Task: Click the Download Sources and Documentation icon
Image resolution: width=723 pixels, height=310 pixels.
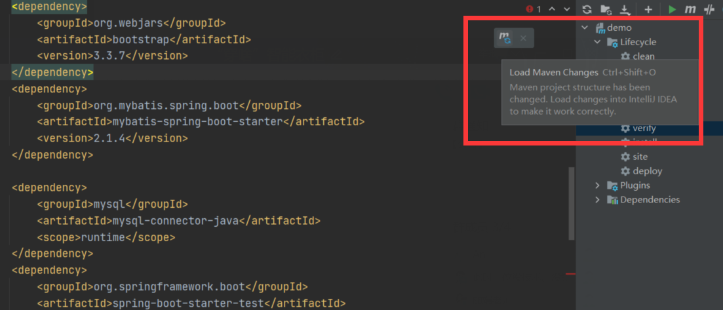Action: pyautogui.click(x=625, y=10)
